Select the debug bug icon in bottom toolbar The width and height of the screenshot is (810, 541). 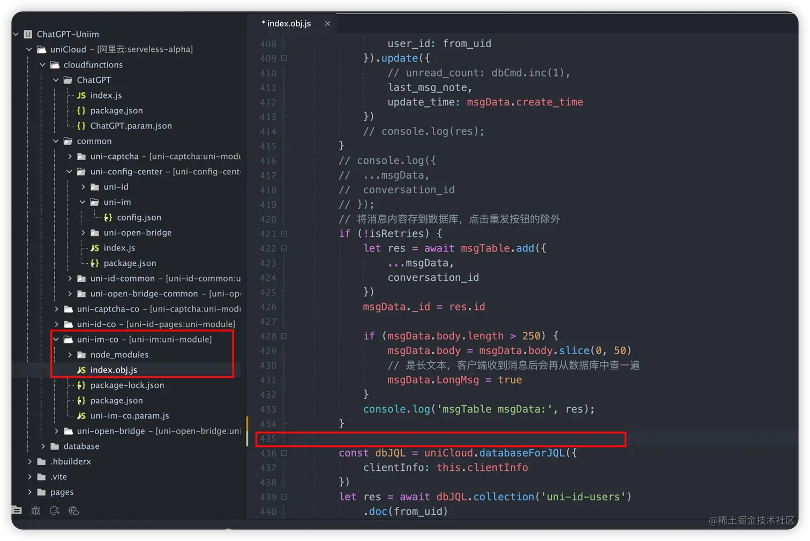point(35,510)
